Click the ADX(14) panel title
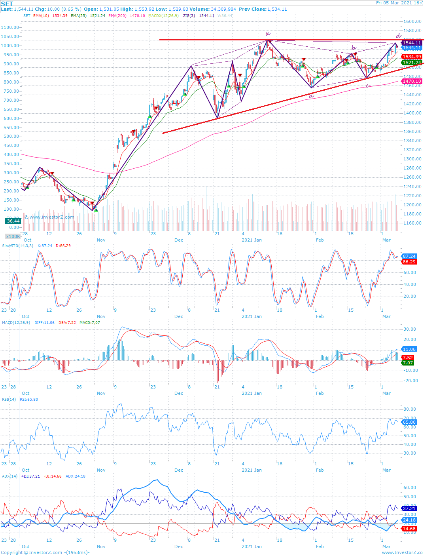Image resolution: width=435 pixels, height=556 pixels. click(10, 476)
